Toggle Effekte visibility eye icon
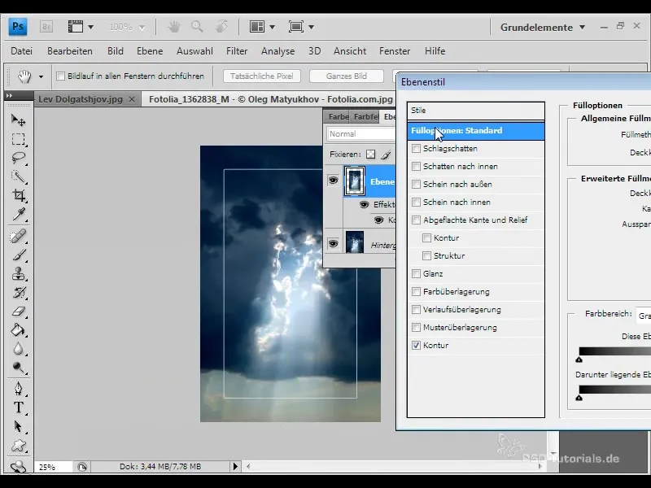The width and height of the screenshot is (651, 488). click(x=364, y=204)
